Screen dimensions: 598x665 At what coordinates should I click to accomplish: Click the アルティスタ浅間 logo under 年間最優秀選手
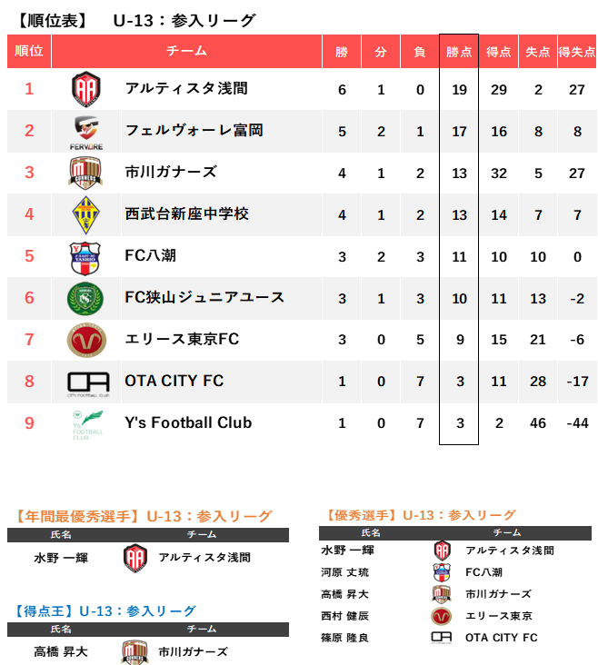click(135, 557)
